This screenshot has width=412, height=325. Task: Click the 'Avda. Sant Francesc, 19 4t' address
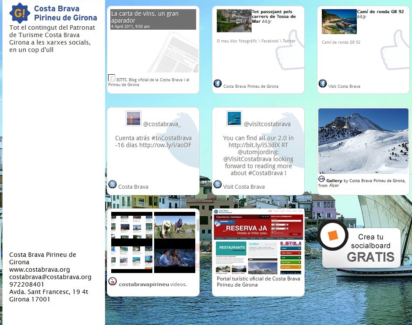click(x=49, y=292)
